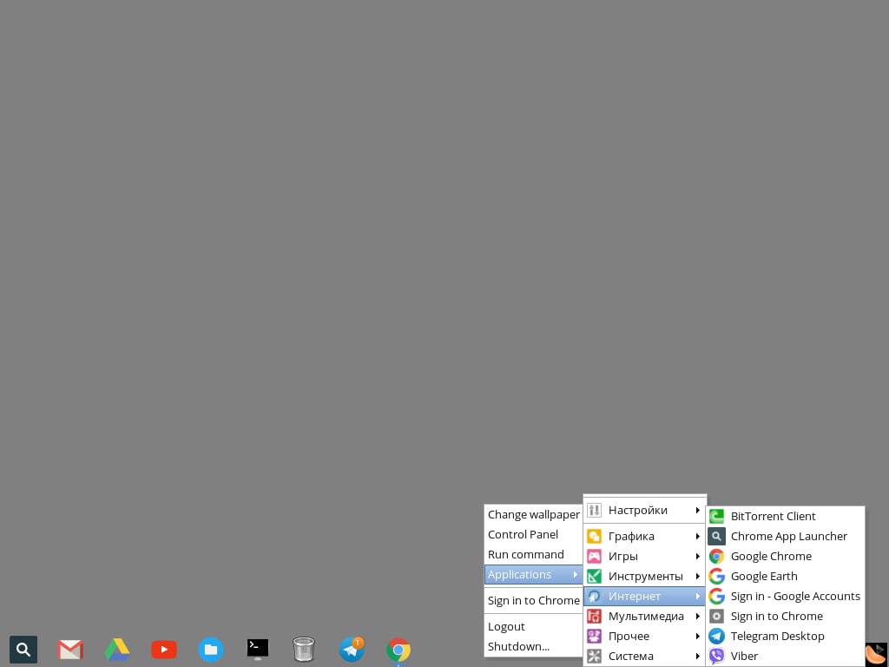
Task: Click the Графика label
Action: pyautogui.click(x=631, y=537)
